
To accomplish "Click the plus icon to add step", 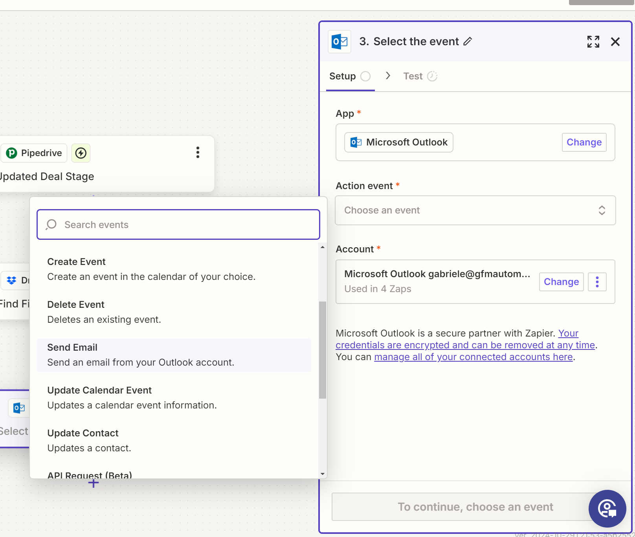I will pos(94,484).
